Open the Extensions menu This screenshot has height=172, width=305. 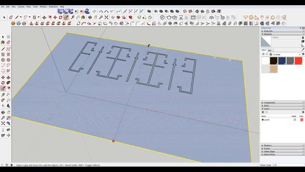click(x=53, y=7)
